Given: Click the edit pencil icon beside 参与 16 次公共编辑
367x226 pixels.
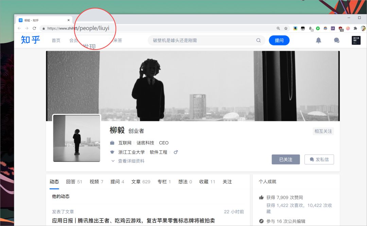Looking at the screenshot, I should [x=261, y=221].
